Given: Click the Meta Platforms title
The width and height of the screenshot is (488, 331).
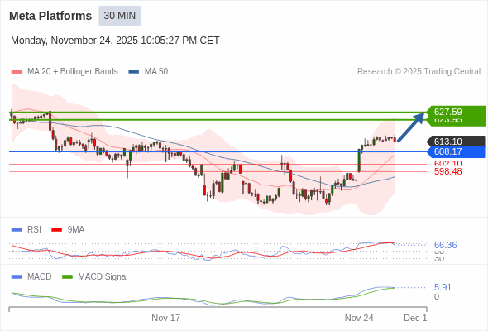Looking at the screenshot, I should tap(50, 16).
